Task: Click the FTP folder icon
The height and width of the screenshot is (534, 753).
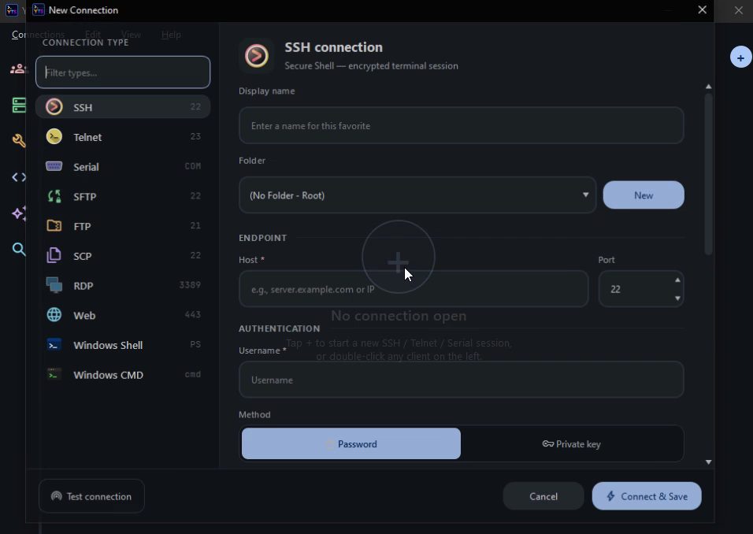Action: (x=54, y=226)
